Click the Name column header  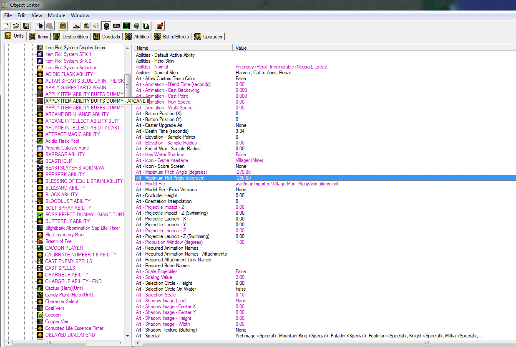point(183,48)
